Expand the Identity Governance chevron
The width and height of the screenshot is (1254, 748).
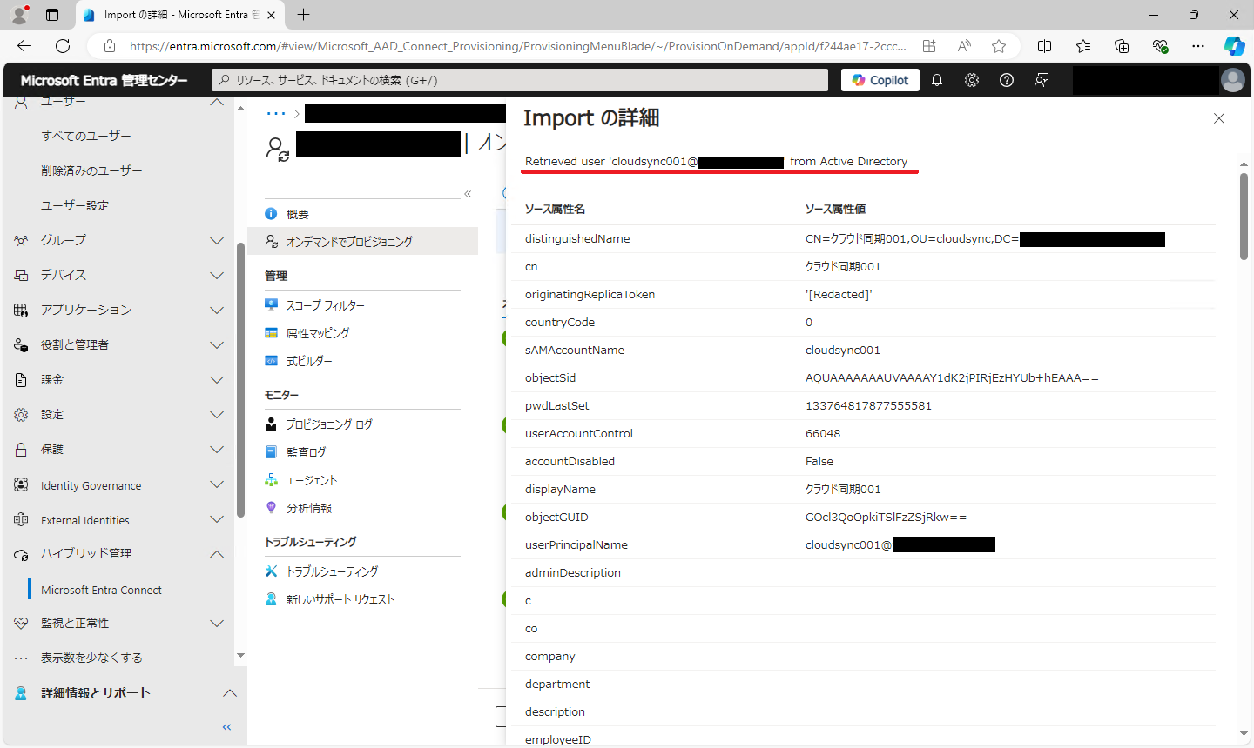217,485
